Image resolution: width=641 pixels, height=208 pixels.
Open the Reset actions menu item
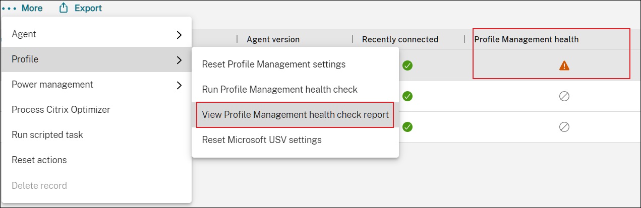(39, 160)
